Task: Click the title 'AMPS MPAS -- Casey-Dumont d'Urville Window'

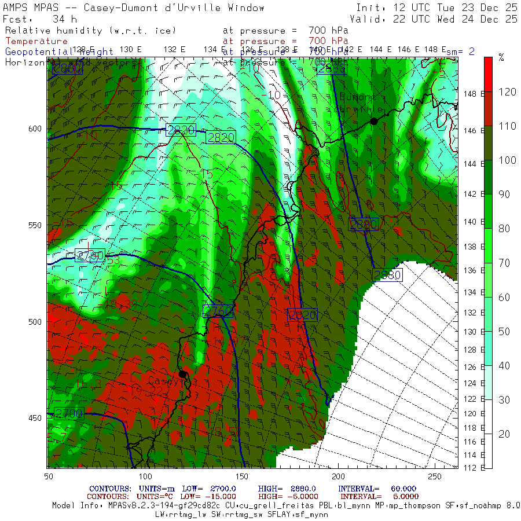Action: [x=134, y=8]
